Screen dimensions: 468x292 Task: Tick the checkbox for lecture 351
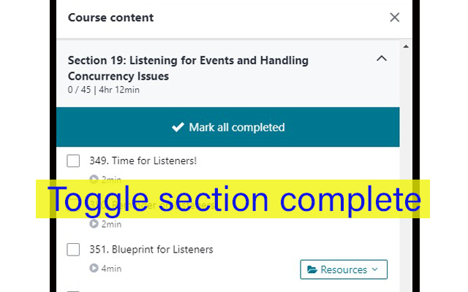[73, 250]
